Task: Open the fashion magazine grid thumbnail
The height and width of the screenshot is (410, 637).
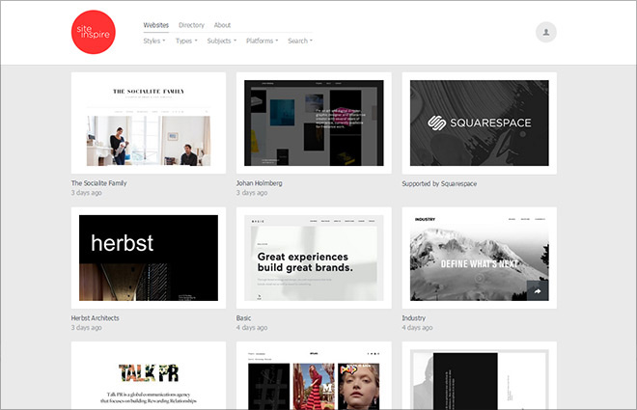Action: pos(314,375)
